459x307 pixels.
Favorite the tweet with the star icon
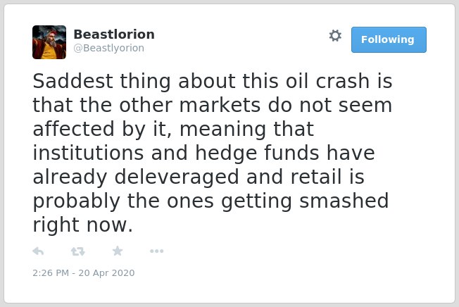coord(118,251)
